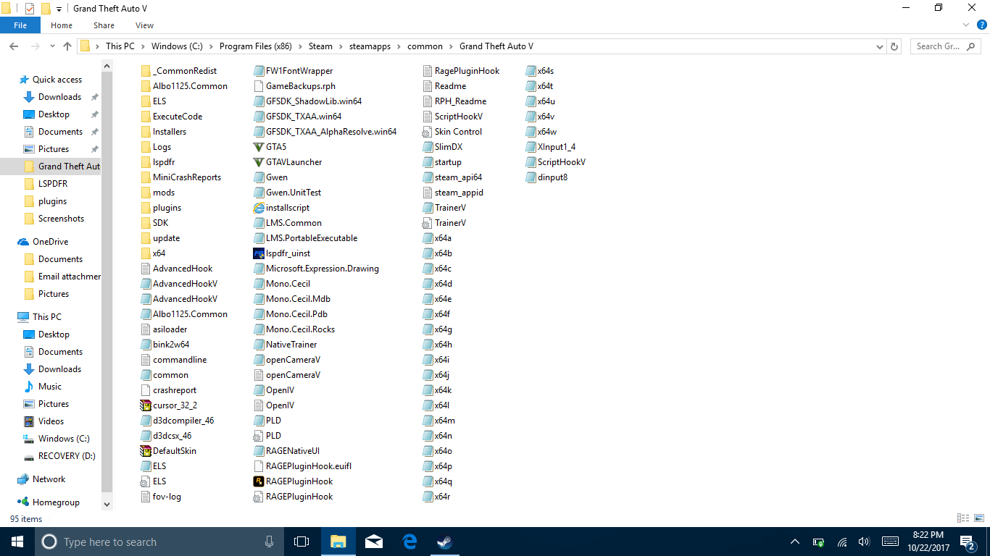
Task: Open the Windows Start menu
Action: (17, 542)
